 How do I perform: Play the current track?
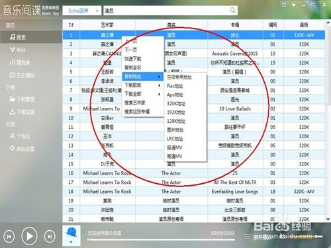coord(29,237)
